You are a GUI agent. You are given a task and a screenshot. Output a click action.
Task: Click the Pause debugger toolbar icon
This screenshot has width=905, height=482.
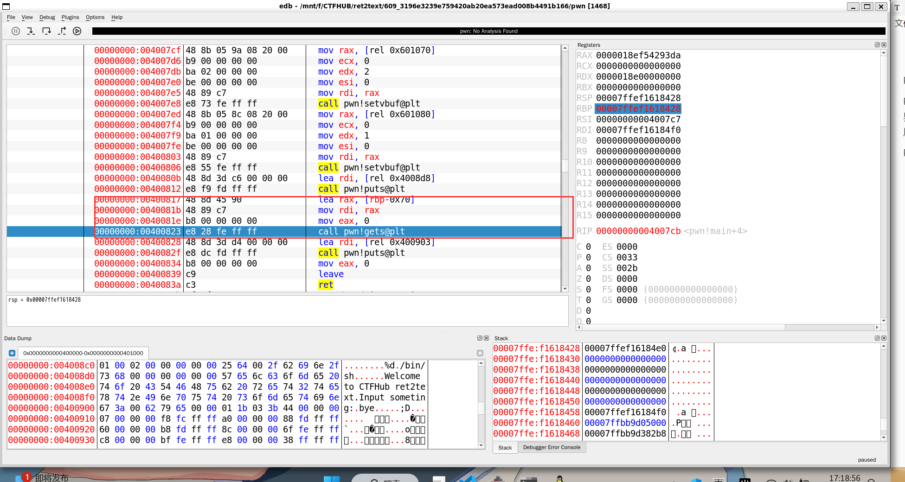pyautogui.click(x=16, y=31)
